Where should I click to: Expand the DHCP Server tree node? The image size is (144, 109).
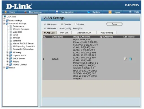[x=7, y=58]
